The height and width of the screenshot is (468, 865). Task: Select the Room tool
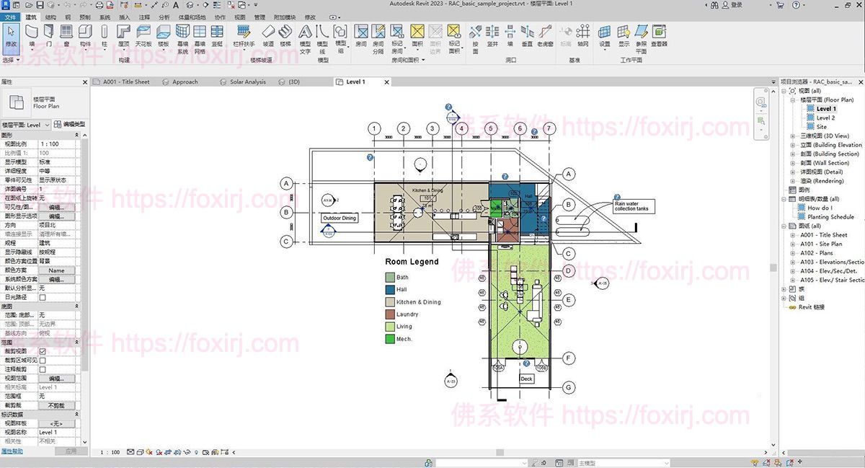click(361, 33)
